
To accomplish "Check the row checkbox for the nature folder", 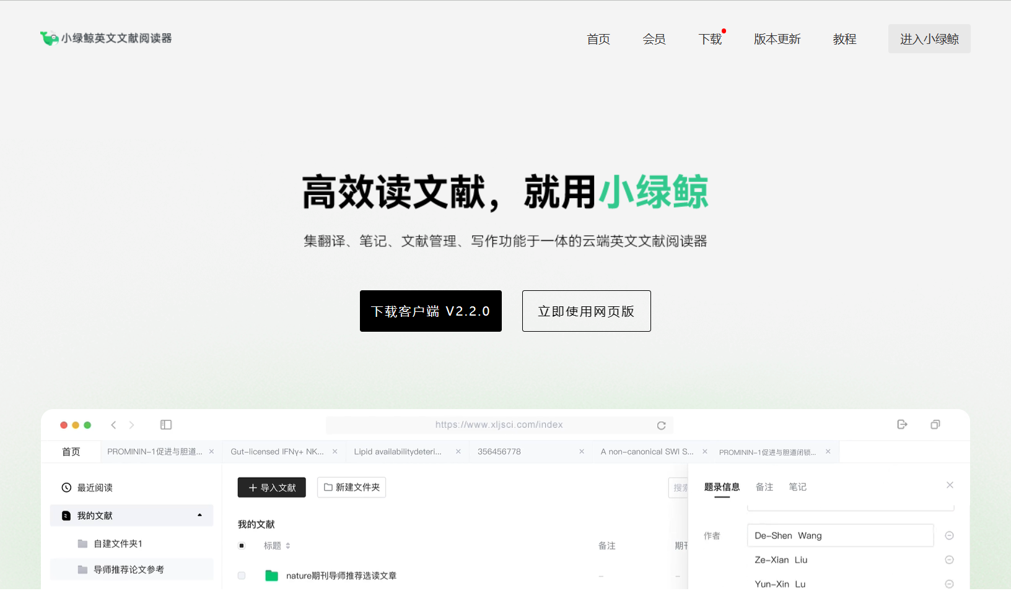I will [242, 575].
